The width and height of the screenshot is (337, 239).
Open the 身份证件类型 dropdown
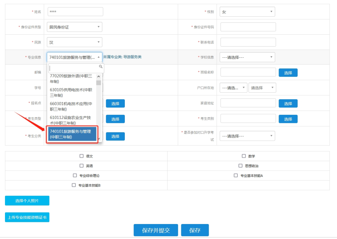(75, 27)
